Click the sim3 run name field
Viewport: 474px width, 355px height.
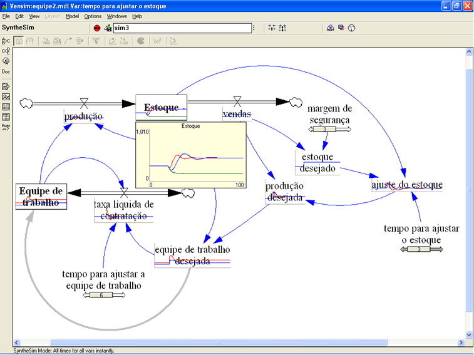(x=182, y=28)
